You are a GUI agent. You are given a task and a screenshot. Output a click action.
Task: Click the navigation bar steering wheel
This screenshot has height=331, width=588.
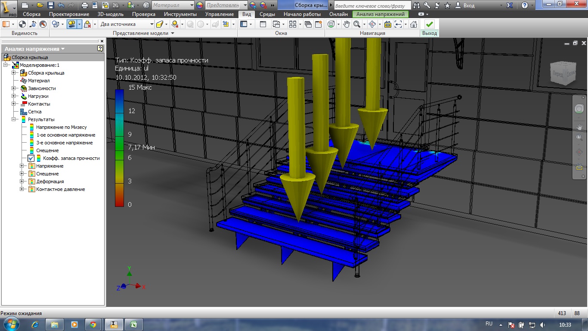point(579,109)
